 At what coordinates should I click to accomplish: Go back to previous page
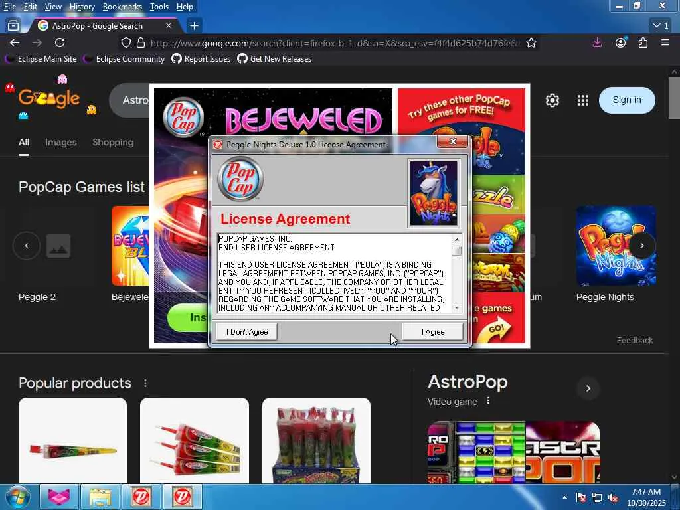[x=15, y=42]
